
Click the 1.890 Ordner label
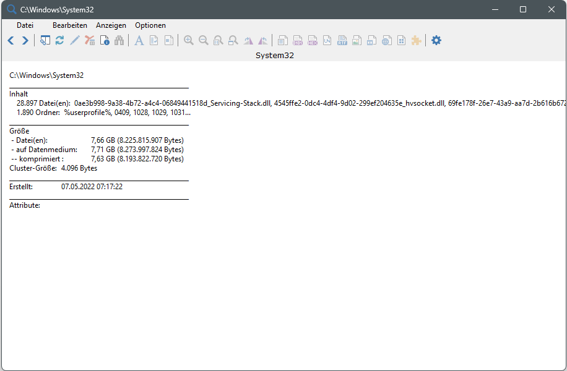click(x=38, y=113)
